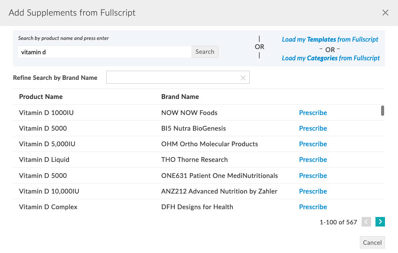Clear the brand name filter field

[243, 77]
